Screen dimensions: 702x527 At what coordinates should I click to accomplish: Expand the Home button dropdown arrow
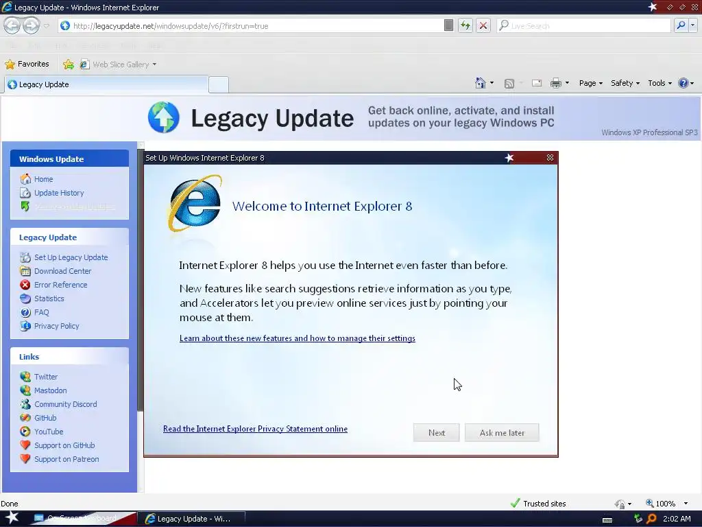click(492, 83)
